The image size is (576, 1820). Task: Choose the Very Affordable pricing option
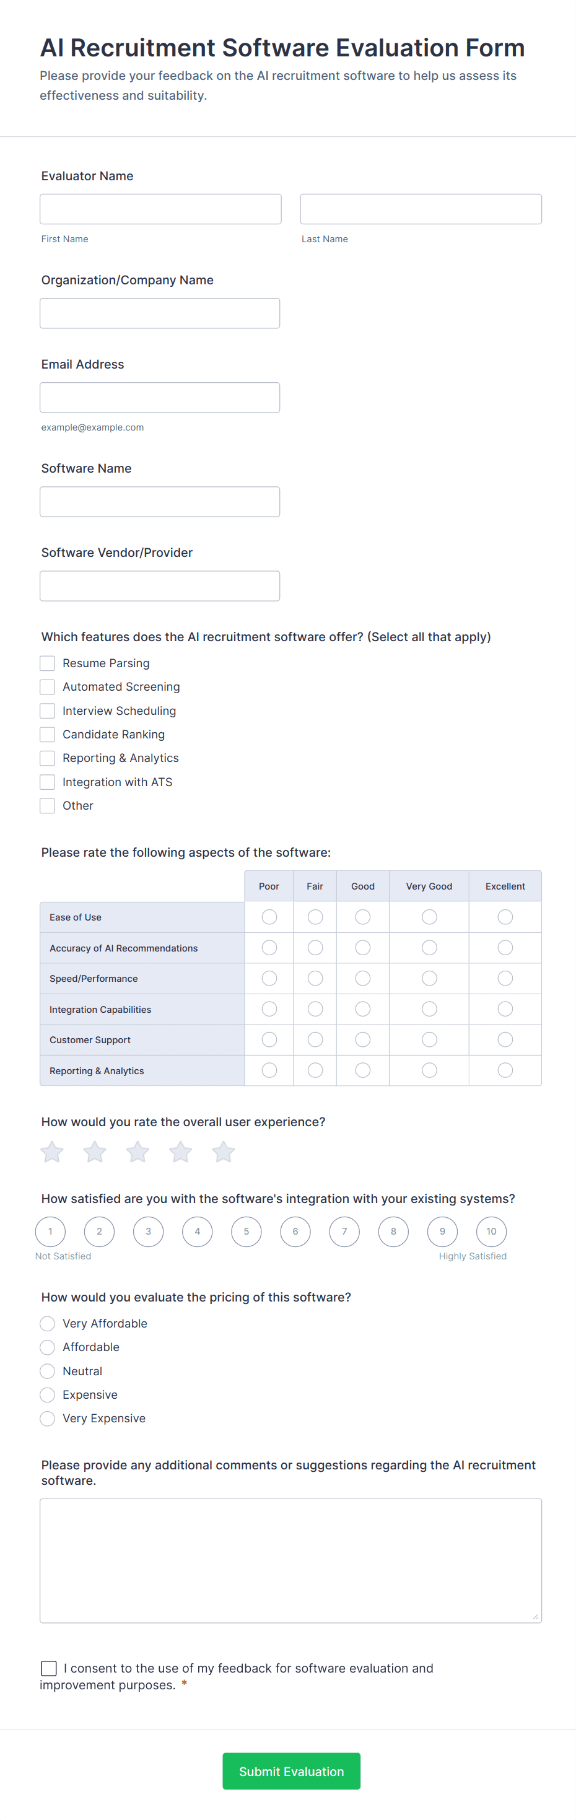click(46, 1323)
